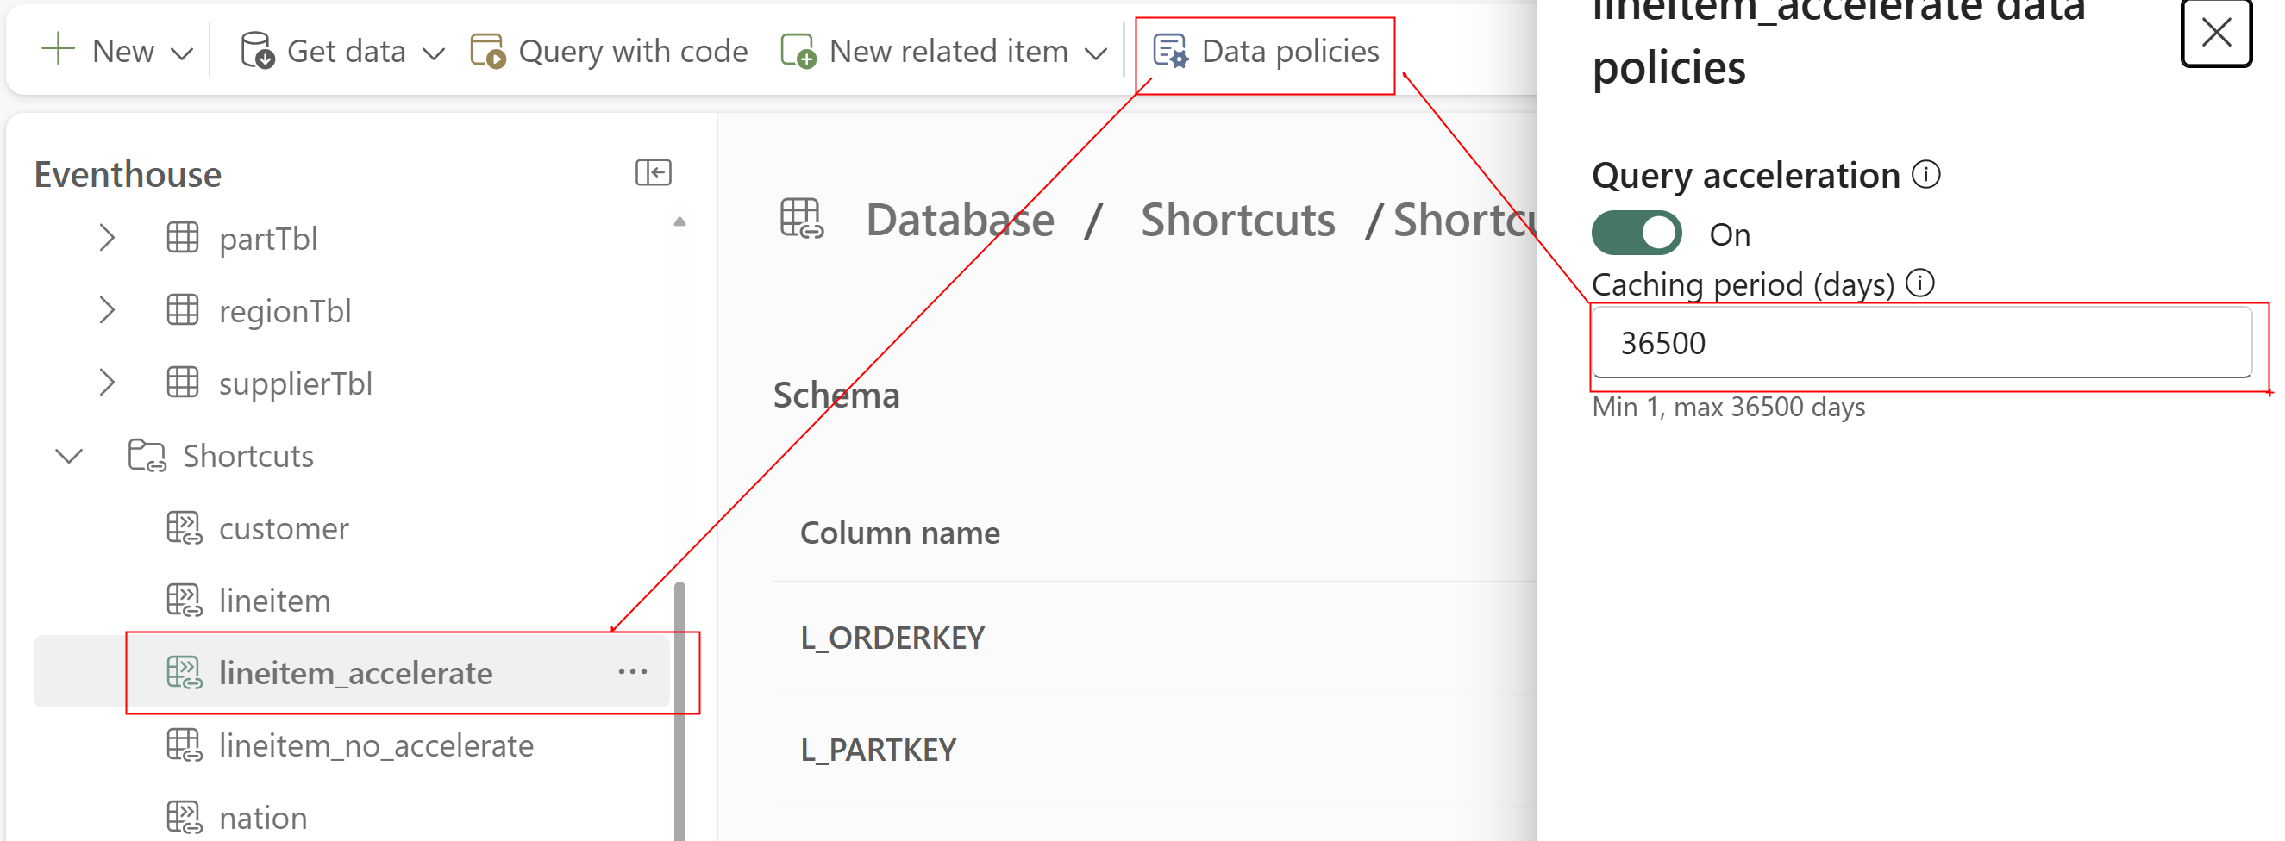Click the table icon beside supplierTbl
This screenshot has height=841, width=2285.
pos(183,383)
